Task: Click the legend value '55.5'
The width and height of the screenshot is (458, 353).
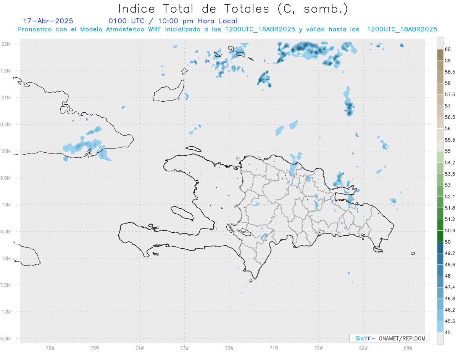Action: coord(450,140)
